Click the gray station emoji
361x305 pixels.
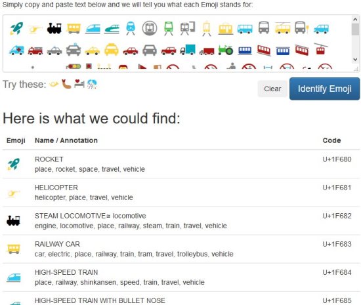(x=188, y=28)
